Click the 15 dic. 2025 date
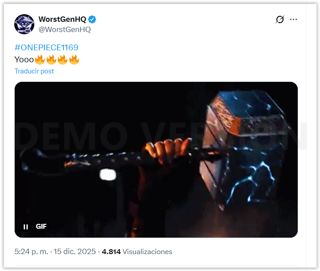The image size is (320, 271). [75, 252]
